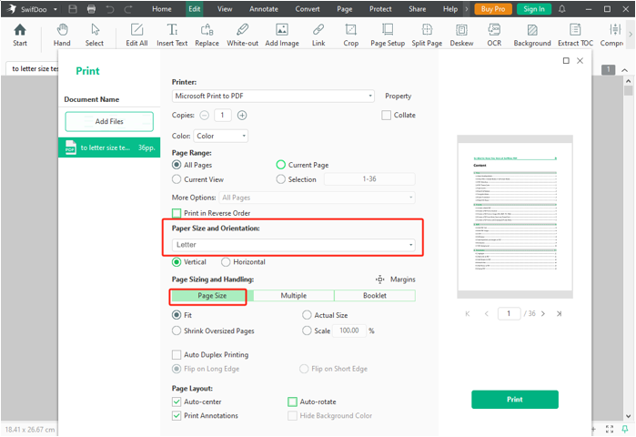Open printer Property settings
This screenshot has height=437, width=636.
pyautogui.click(x=398, y=97)
